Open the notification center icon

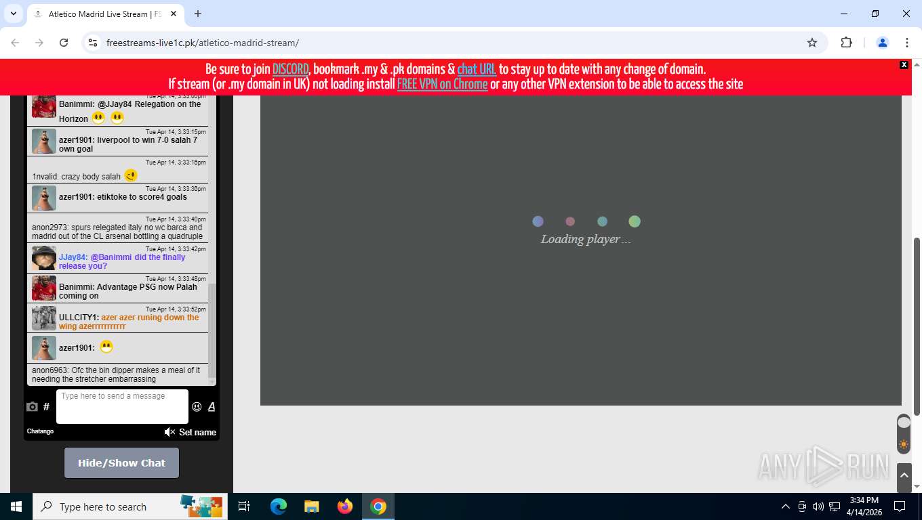900,506
